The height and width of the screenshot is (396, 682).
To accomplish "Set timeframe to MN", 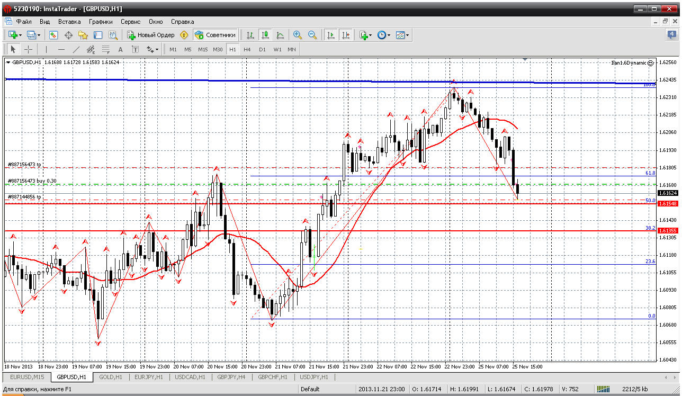I will pos(292,49).
